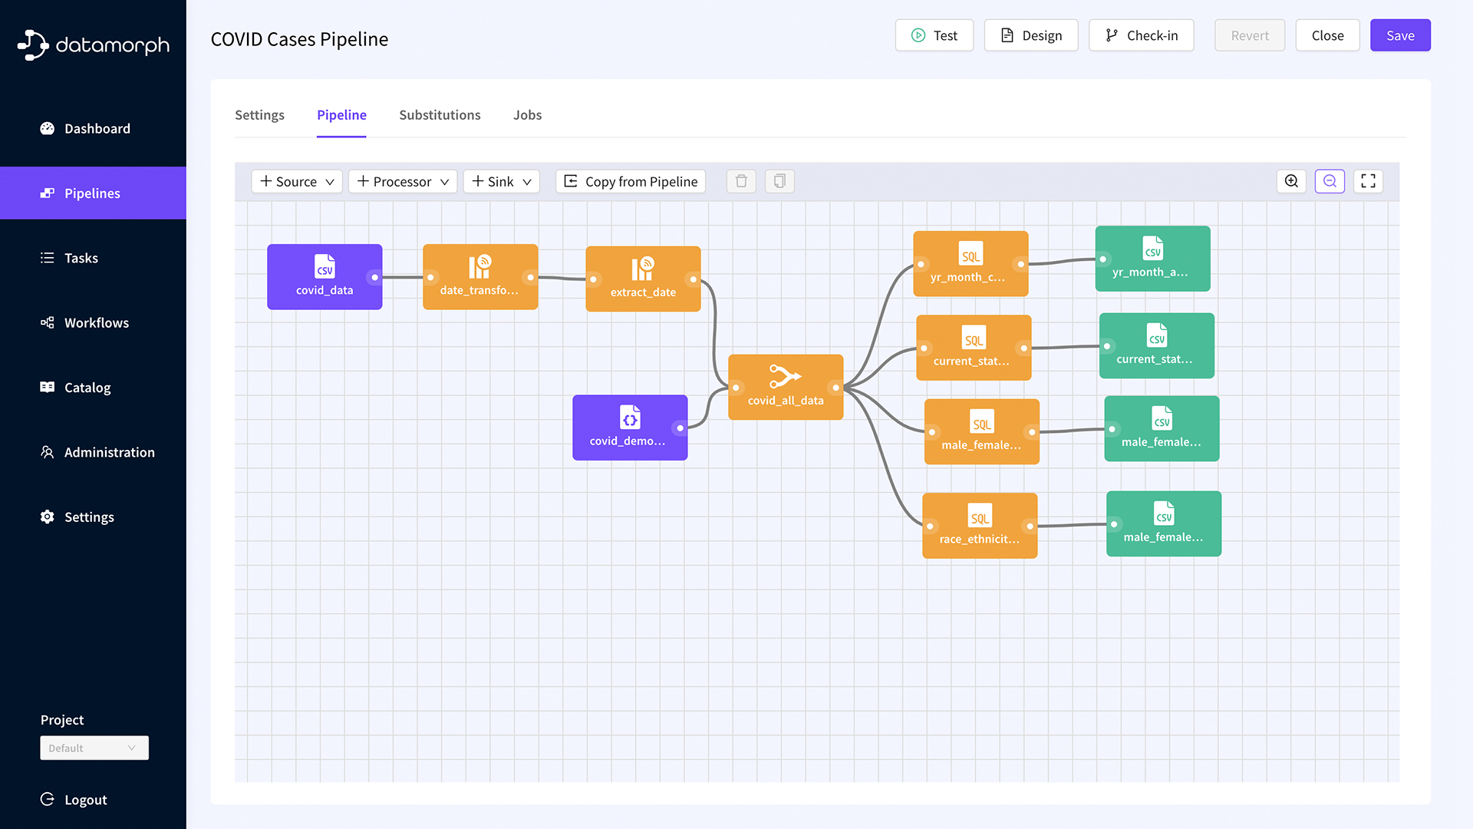Click Copy from Pipeline button
The height and width of the screenshot is (829, 1473).
[631, 181]
